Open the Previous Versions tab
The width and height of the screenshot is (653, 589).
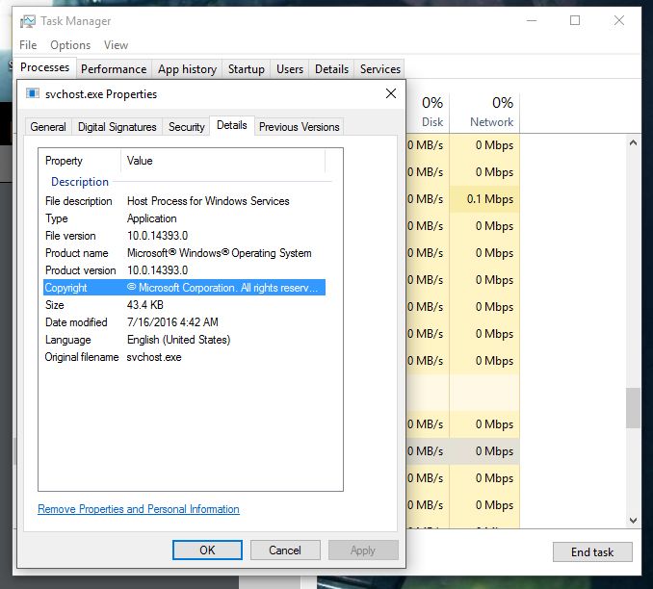click(x=299, y=127)
